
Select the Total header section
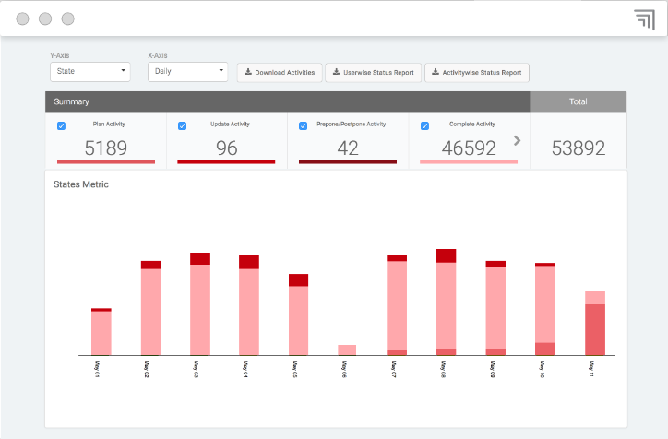click(578, 101)
